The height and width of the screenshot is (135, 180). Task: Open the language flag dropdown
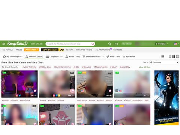(176, 44)
